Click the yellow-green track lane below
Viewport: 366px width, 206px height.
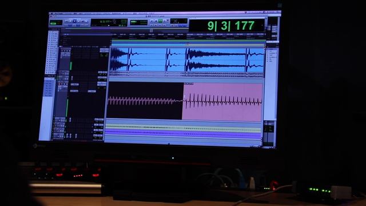(183, 128)
